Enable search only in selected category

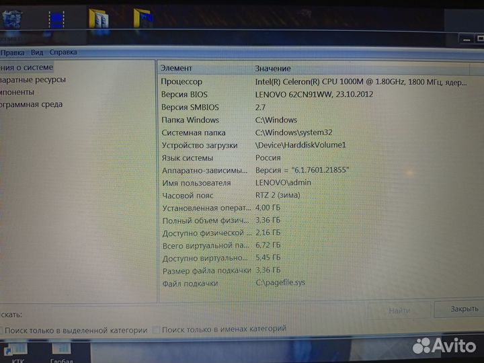(74, 330)
